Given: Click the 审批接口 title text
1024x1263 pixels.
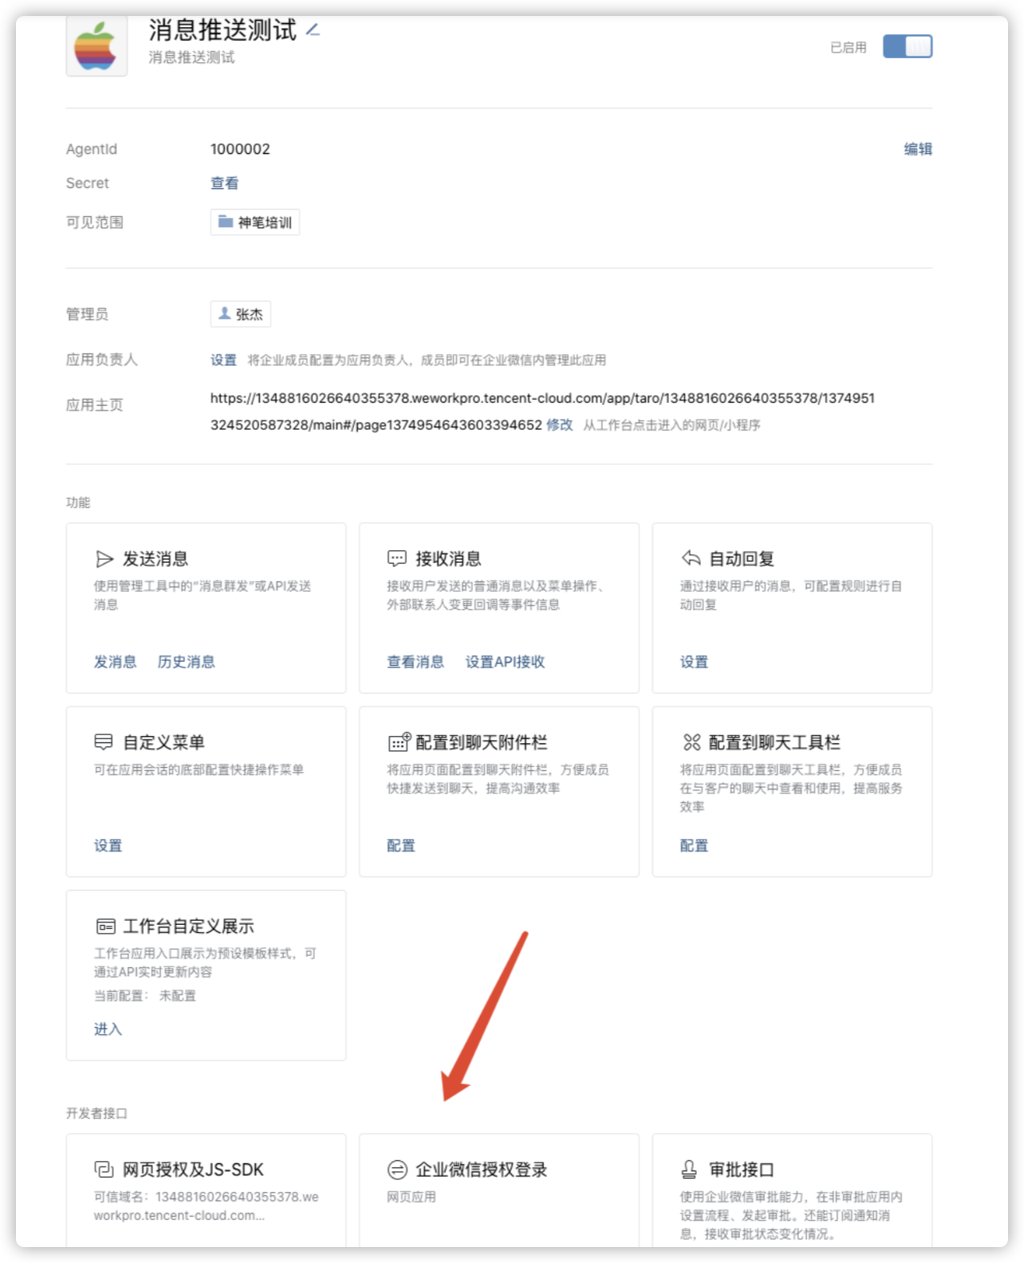Looking at the screenshot, I should (742, 1170).
